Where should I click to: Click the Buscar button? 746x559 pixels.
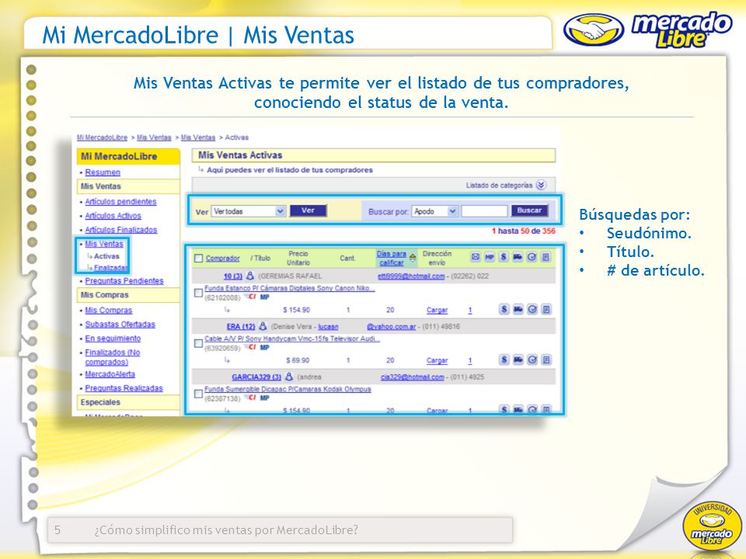pyautogui.click(x=529, y=210)
